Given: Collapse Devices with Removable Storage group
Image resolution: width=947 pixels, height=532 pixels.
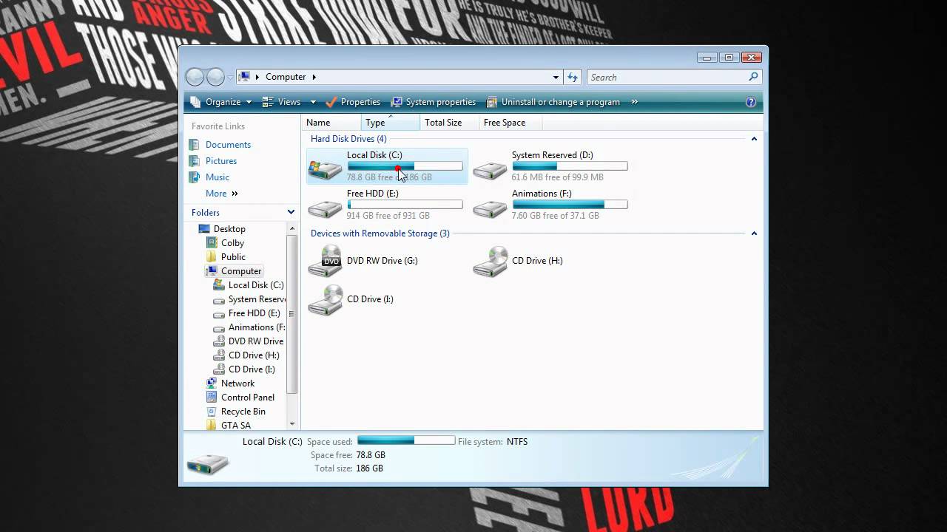Looking at the screenshot, I should click(754, 233).
